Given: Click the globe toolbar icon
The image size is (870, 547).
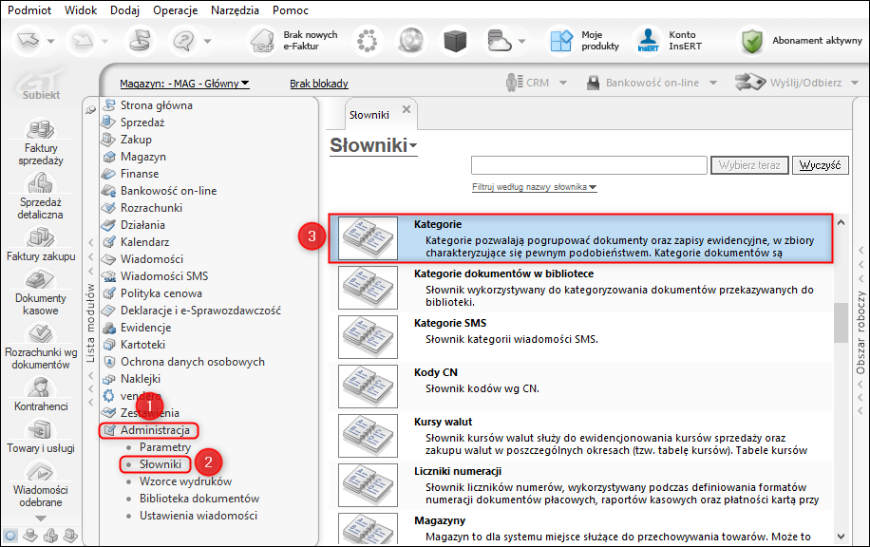Looking at the screenshot, I should pyautogui.click(x=411, y=41).
